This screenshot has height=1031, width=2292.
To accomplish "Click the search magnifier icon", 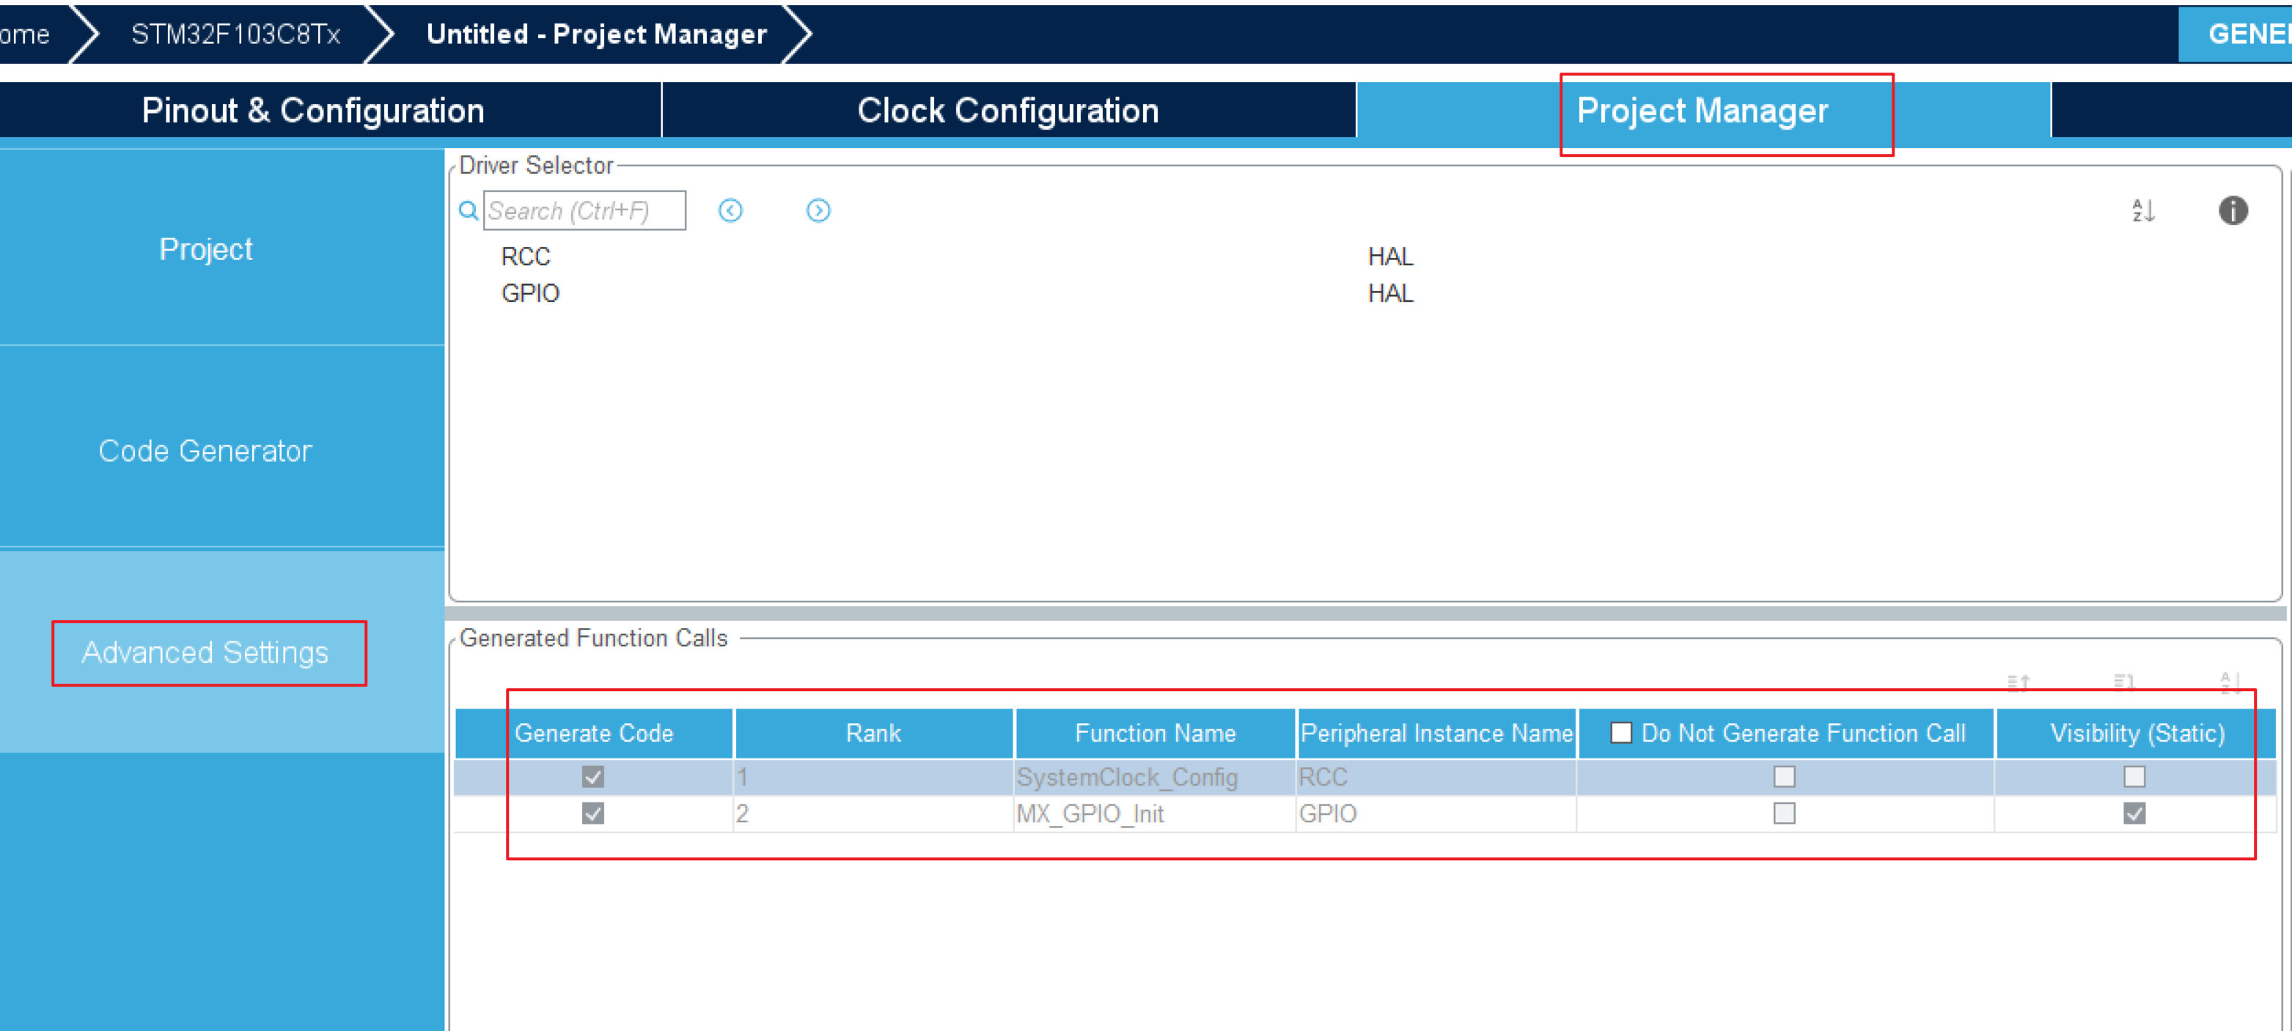I will click(x=468, y=211).
